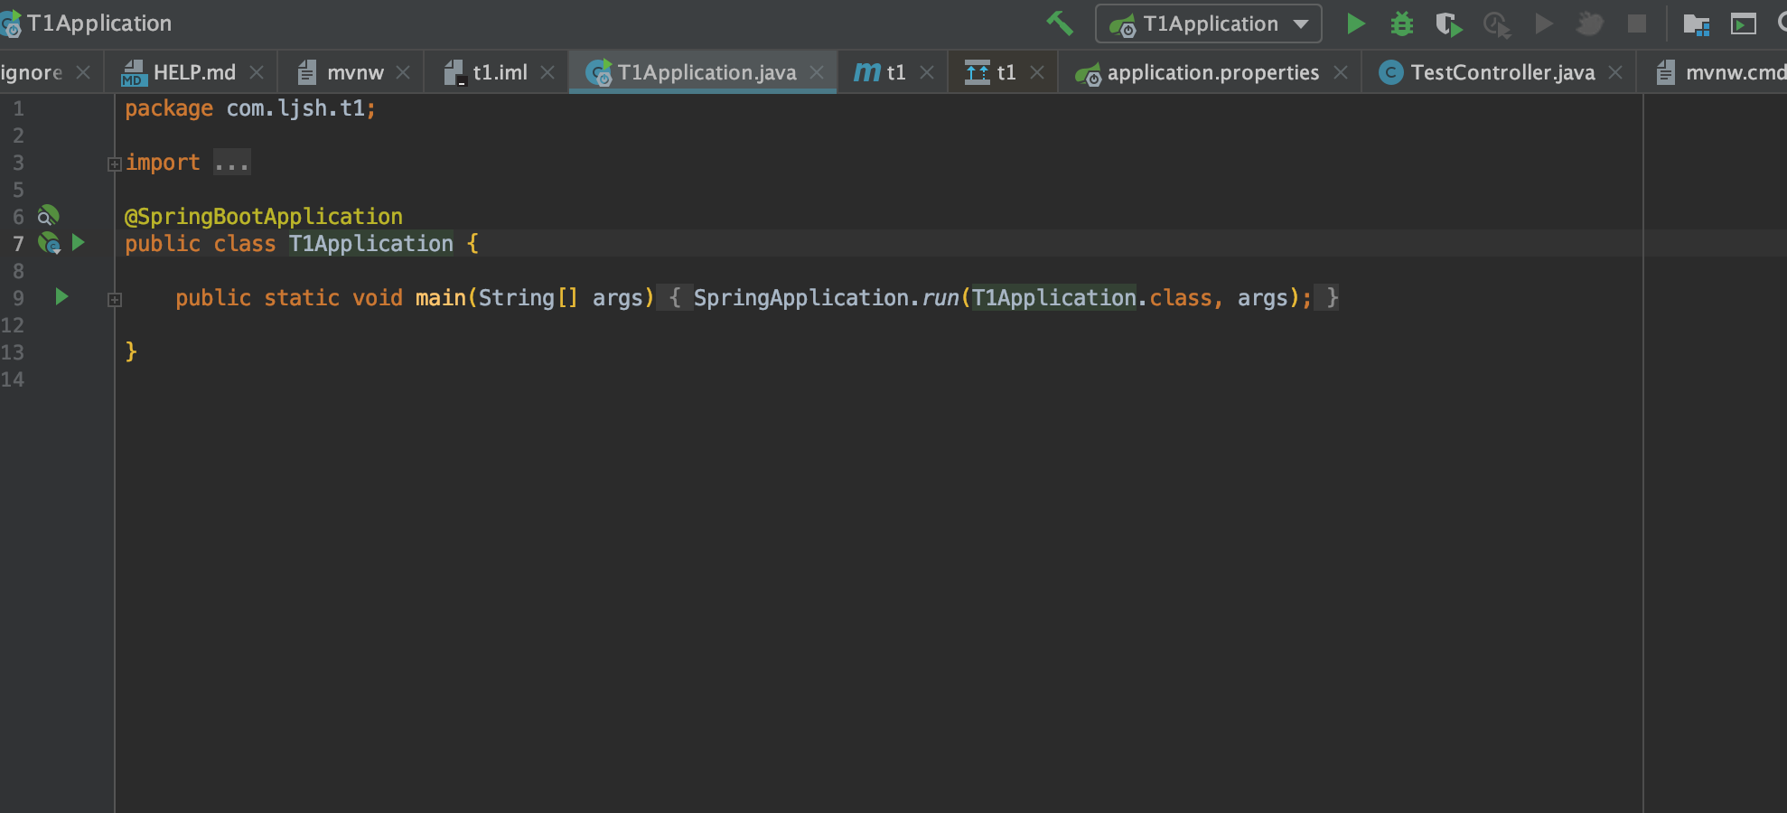Viewport: 1787px width, 813px height.
Task: Click the Spring bean gutter icon on line 6
Action: click(x=48, y=216)
